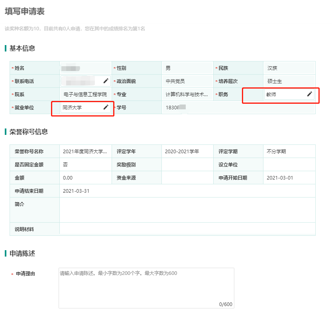This screenshot has width=332, height=318.
Task: Click the 申请开始日期 value 2021-03-01
Action: pos(280,178)
